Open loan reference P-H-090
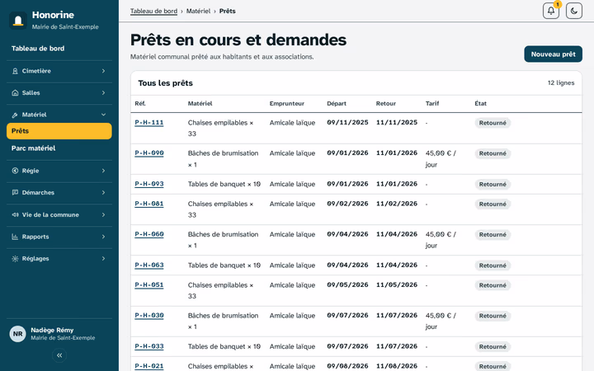The width and height of the screenshot is (594, 371). (149, 153)
